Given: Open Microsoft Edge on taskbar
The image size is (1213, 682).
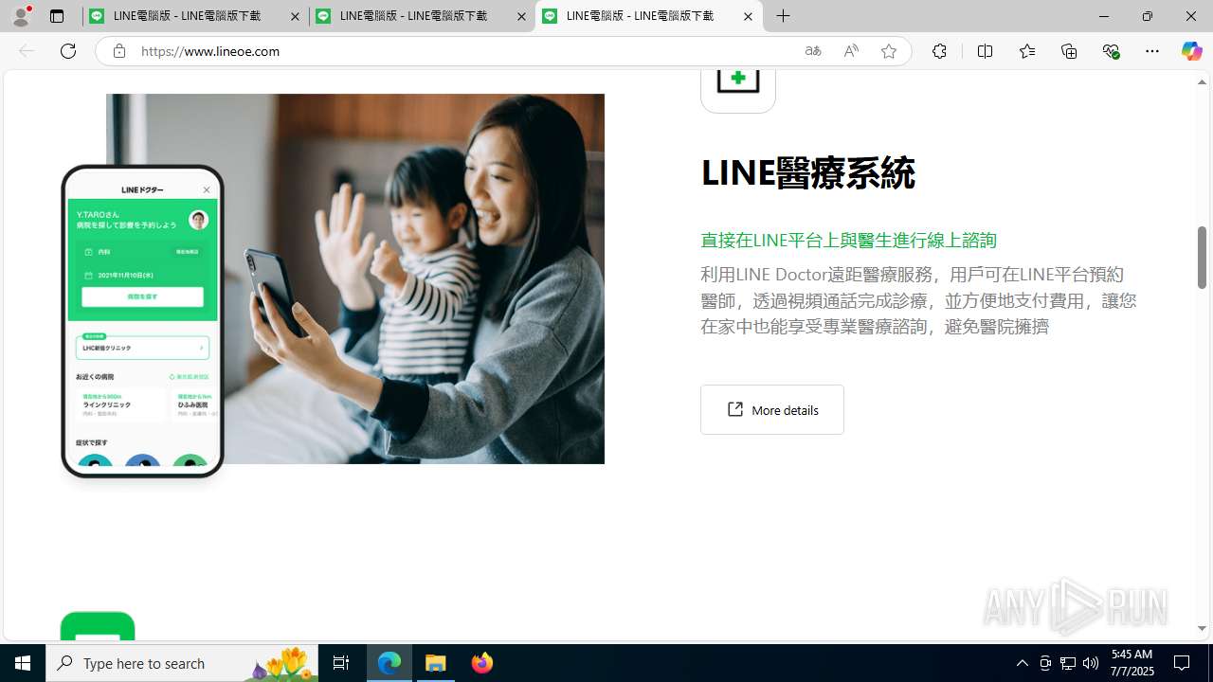Looking at the screenshot, I should point(389,663).
